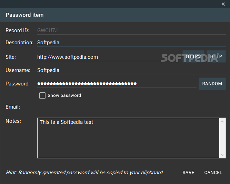Click Notes scrollbar up arrow
Screen dimensions: 230x184
(222, 121)
